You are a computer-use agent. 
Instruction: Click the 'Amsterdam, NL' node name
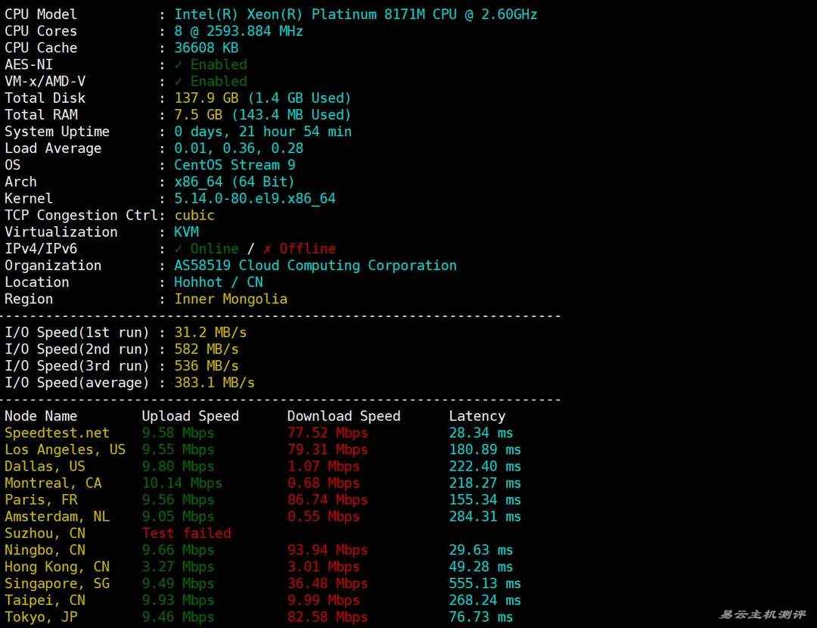[x=57, y=517]
